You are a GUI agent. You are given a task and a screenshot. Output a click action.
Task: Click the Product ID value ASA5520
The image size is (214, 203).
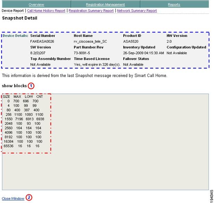pos(131,41)
